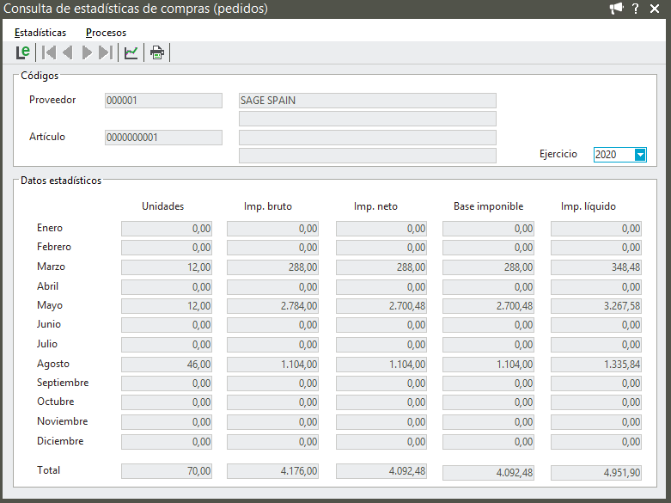Click the Junio Imp. neto field
This screenshot has height=503, width=671.
point(381,325)
